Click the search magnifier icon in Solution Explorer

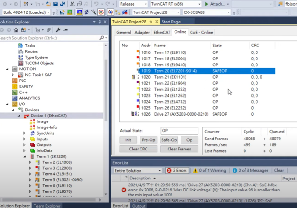[102, 38]
